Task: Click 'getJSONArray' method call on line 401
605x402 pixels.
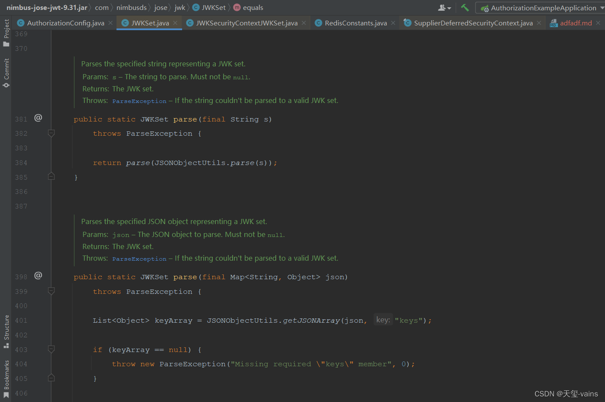Action: [x=312, y=321]
